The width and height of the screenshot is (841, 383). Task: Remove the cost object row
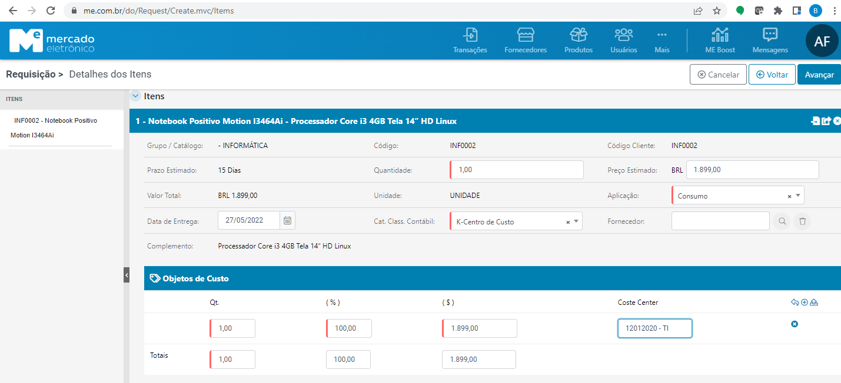coord(795,324)
